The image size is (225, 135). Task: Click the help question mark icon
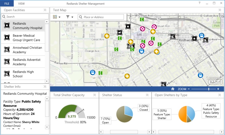[199, 3]
